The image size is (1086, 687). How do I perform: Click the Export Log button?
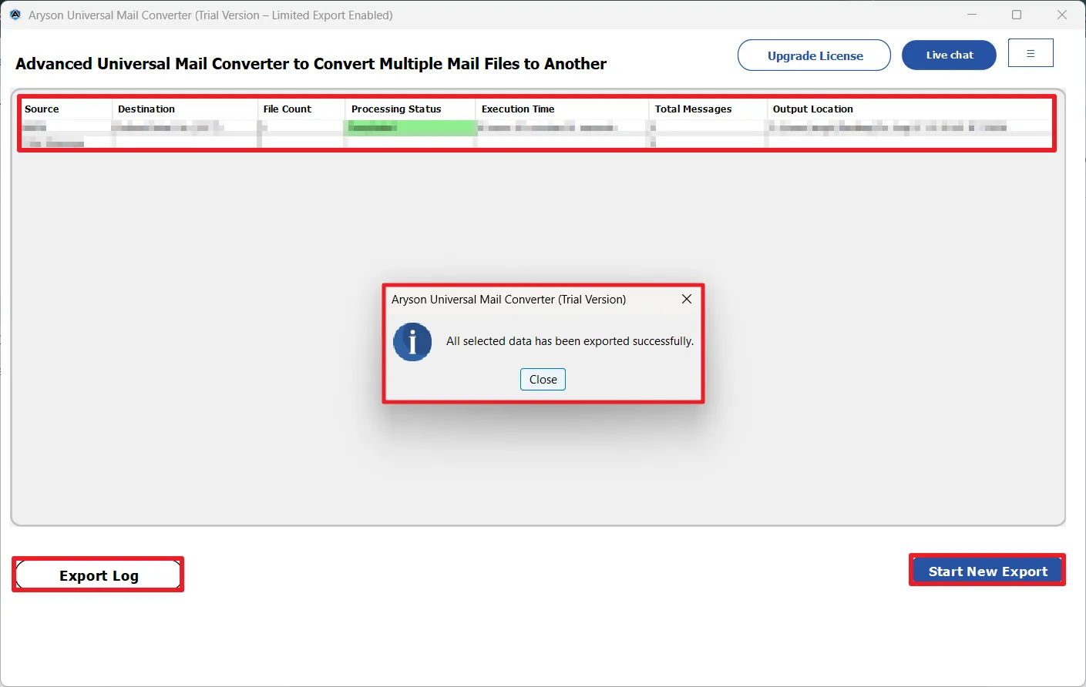click(99, 575)
